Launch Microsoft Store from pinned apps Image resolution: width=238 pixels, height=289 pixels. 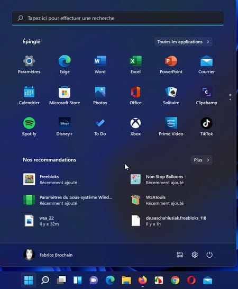tap(65, 95)
